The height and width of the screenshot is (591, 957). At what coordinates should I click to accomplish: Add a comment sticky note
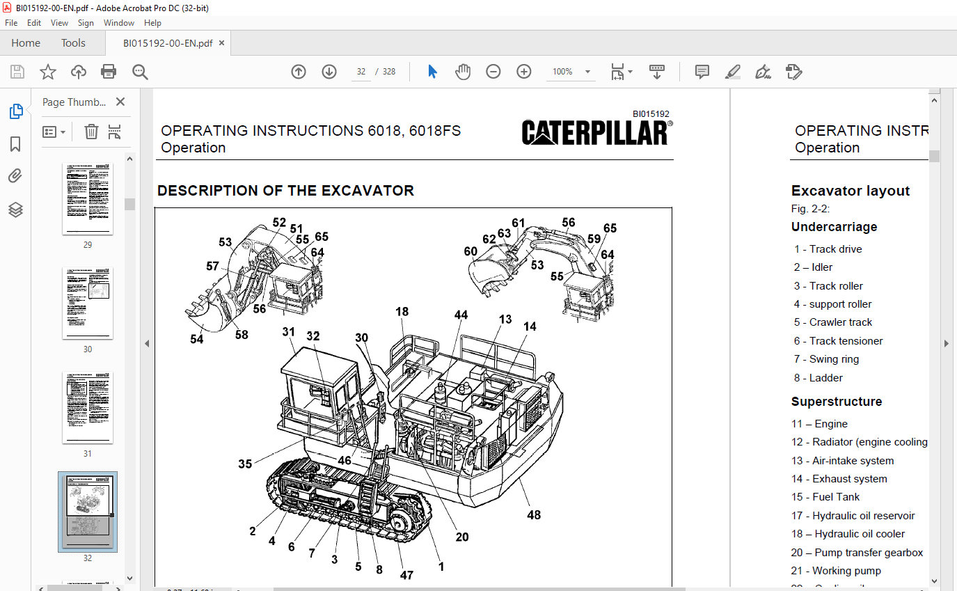pyautogui.click(x=702, y=72)
